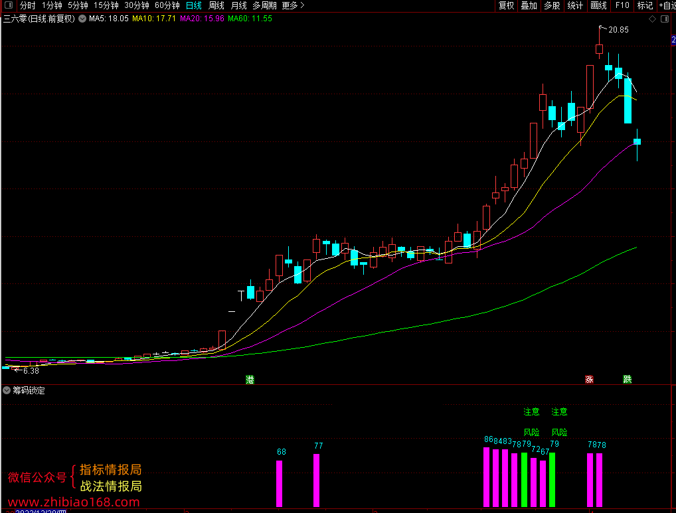Select the 日线 daily period tab
This screenshot has width=676, height=513.
click(x=194, y=5)
